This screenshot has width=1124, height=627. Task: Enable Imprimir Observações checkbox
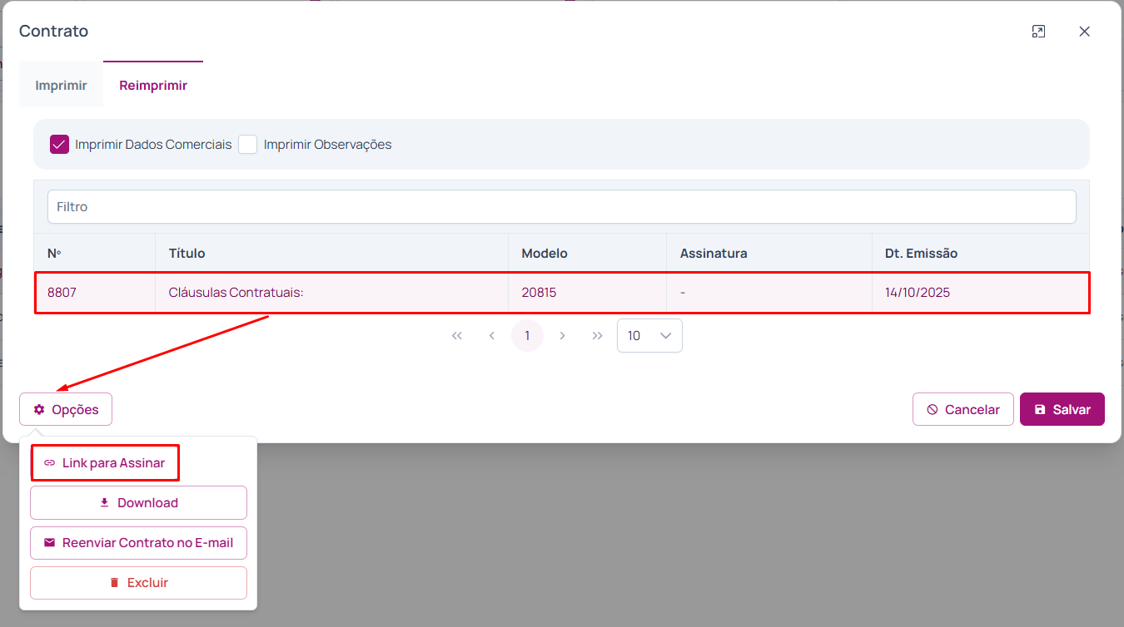pos(247,145)
